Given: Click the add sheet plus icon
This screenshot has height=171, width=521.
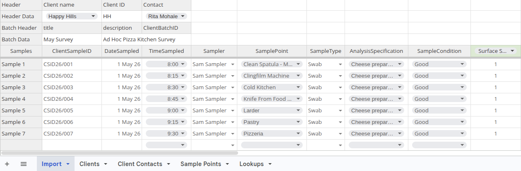Looking at the screenshot, I should pyautogui.click(x=7, y=164).
